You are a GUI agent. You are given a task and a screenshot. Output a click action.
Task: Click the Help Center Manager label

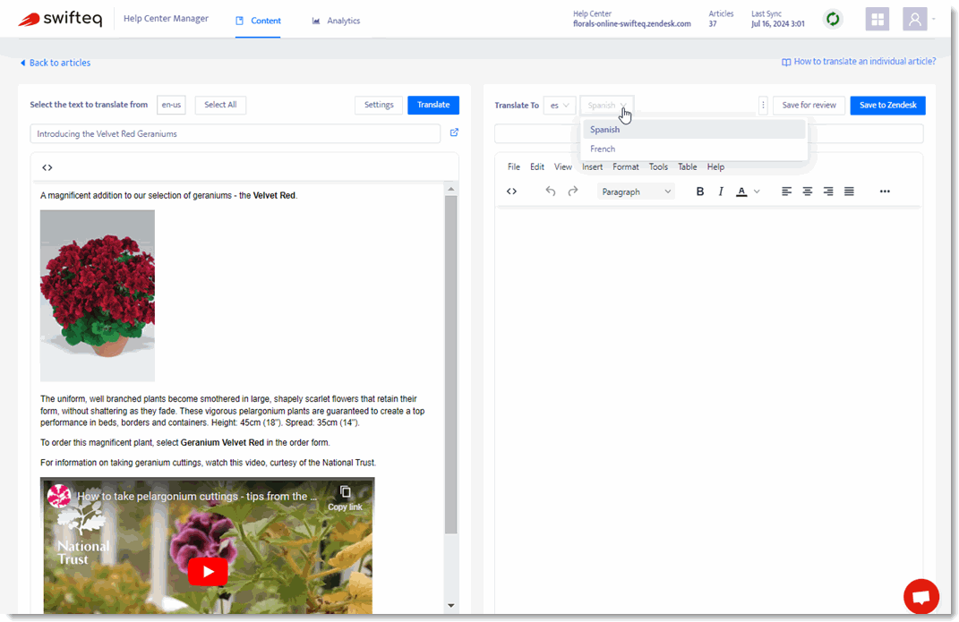[166, 18]
